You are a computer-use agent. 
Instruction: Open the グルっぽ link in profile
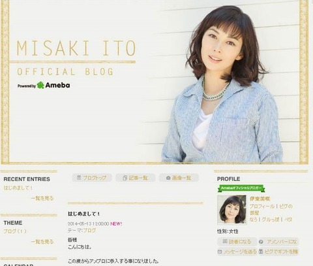point(271,220)
